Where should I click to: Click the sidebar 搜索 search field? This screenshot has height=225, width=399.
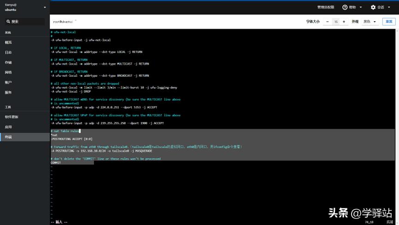tap(27, 22)
